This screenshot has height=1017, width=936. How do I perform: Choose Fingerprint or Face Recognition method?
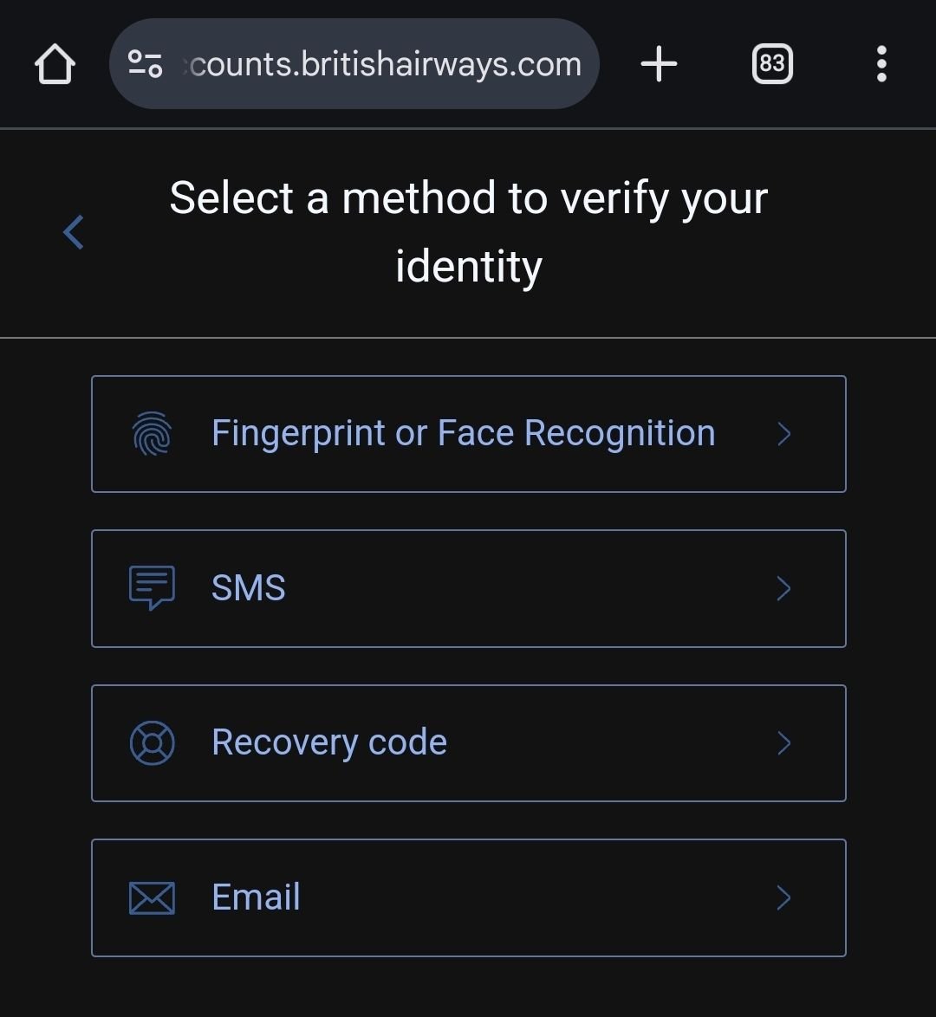pyautogui.click(x=469, y=434)
